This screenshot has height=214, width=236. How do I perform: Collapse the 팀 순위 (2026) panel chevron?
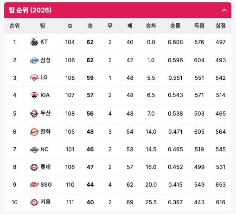[224, 10]
